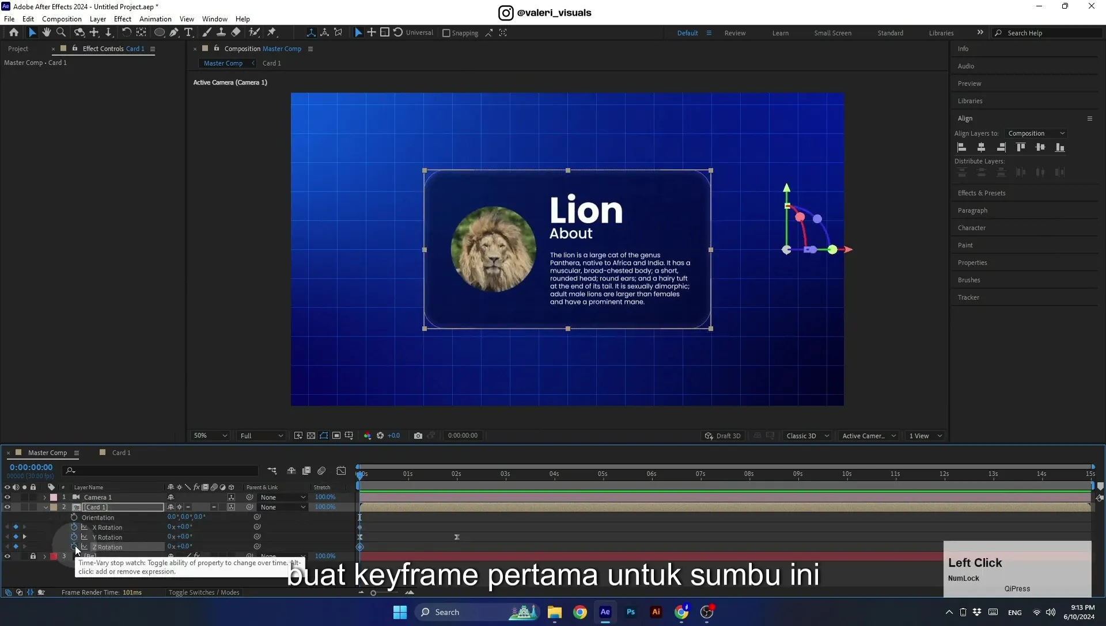
Task: Open the Active Camera view dropdown
Action: (x=869, y=436)
